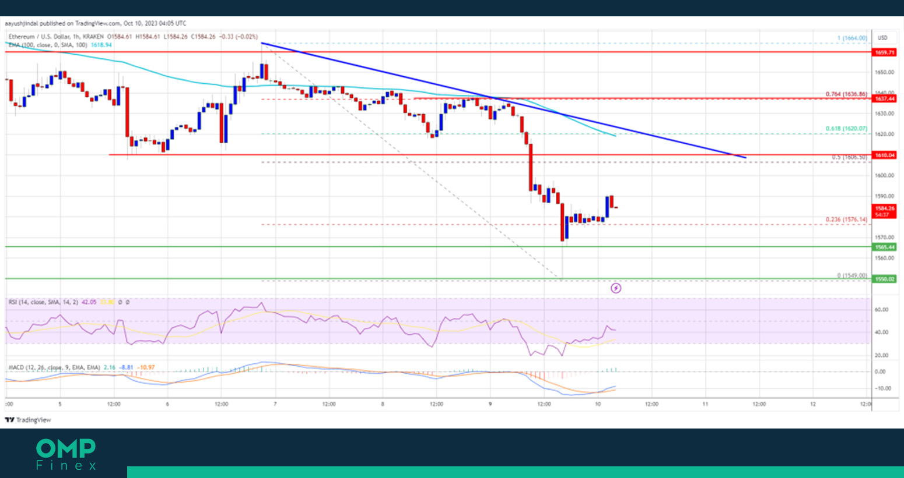904x478 pixels.
Task: Click the MACD histogram value 2.16
Action: click(x=109, y=367)
